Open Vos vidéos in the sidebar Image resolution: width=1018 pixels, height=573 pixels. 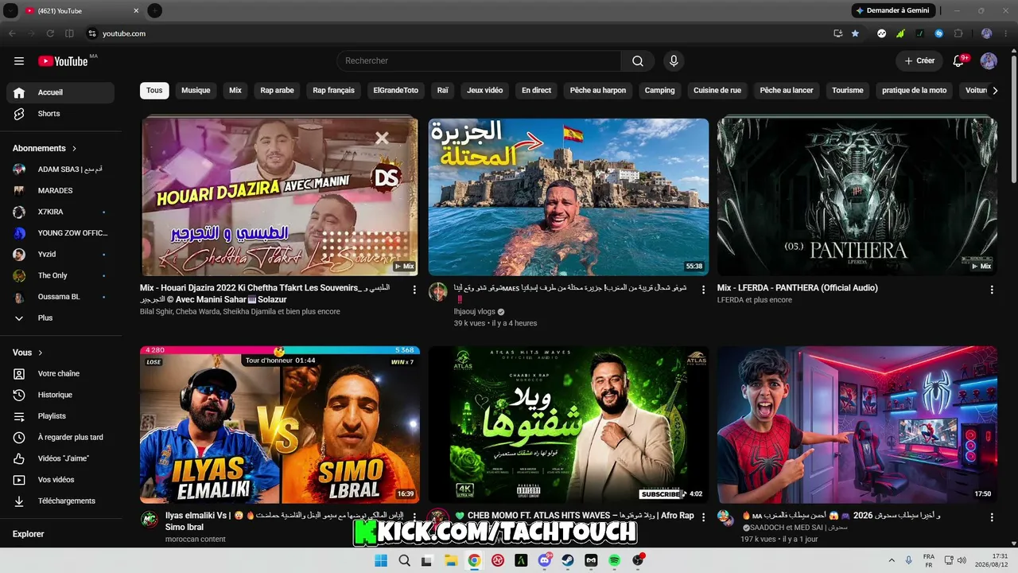click(x=60, y=480)
